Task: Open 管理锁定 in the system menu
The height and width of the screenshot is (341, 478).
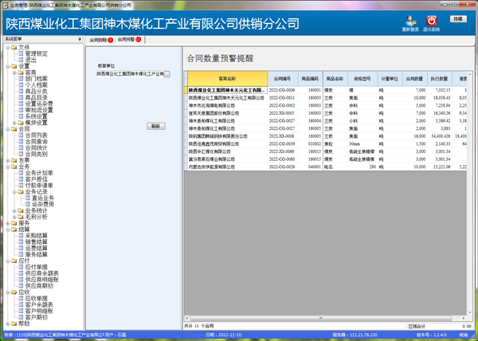Action: click(x=37, y=53)
